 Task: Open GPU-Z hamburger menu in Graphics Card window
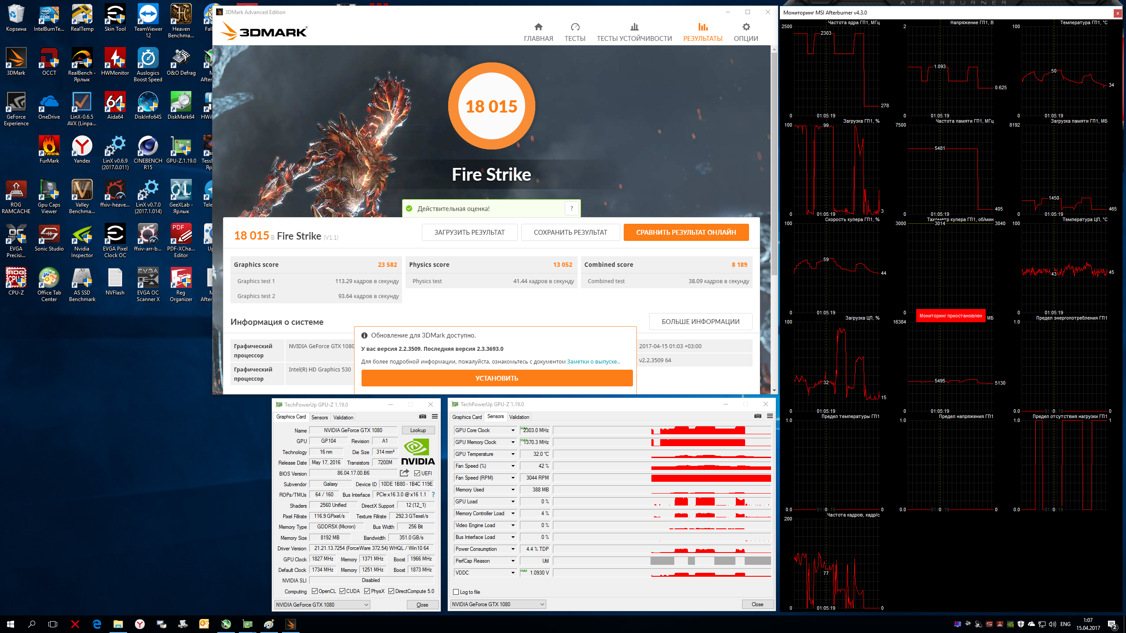pos(435,416)
